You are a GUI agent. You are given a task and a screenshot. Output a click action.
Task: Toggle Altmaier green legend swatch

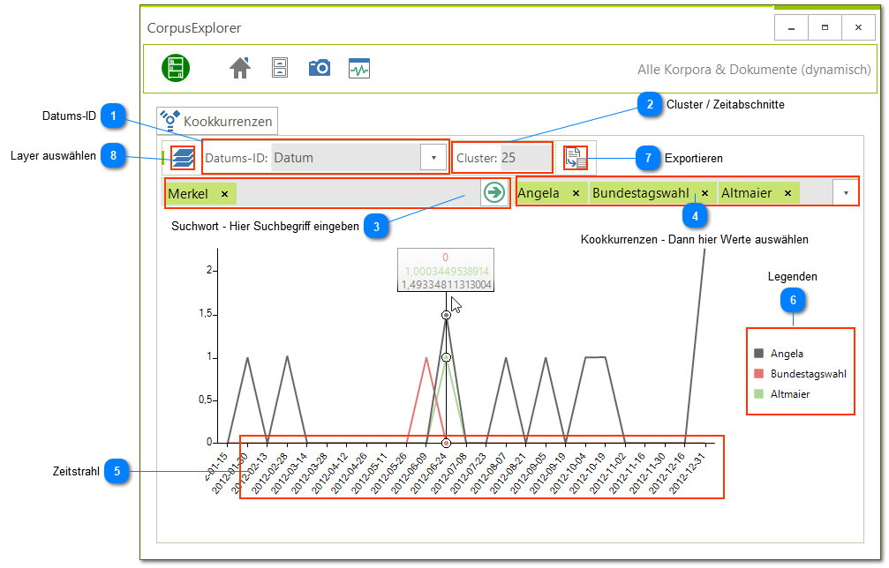tap(758, 394)
